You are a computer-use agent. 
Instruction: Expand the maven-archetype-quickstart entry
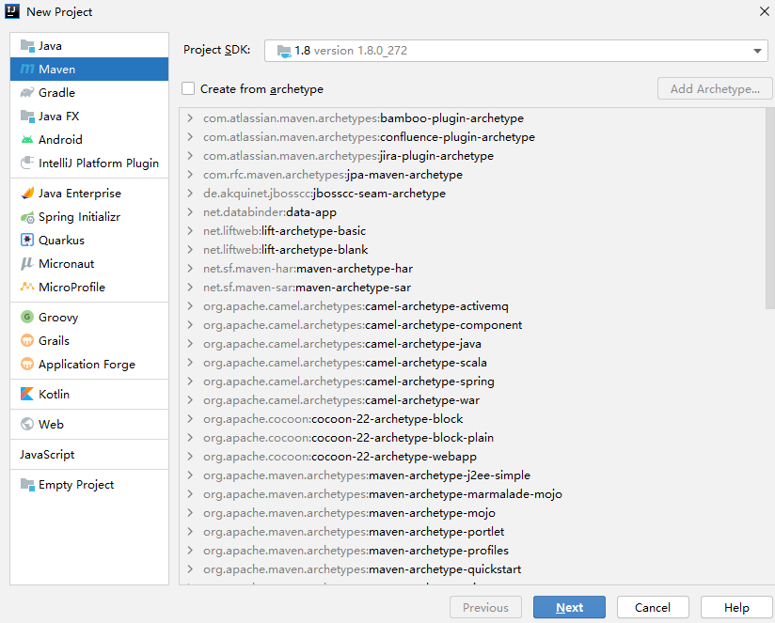[190, 569]
